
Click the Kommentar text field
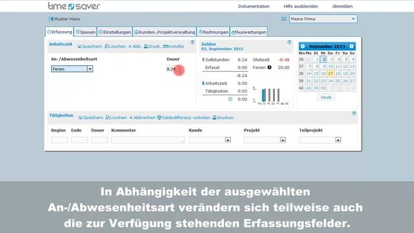click(x=148, y=140)
